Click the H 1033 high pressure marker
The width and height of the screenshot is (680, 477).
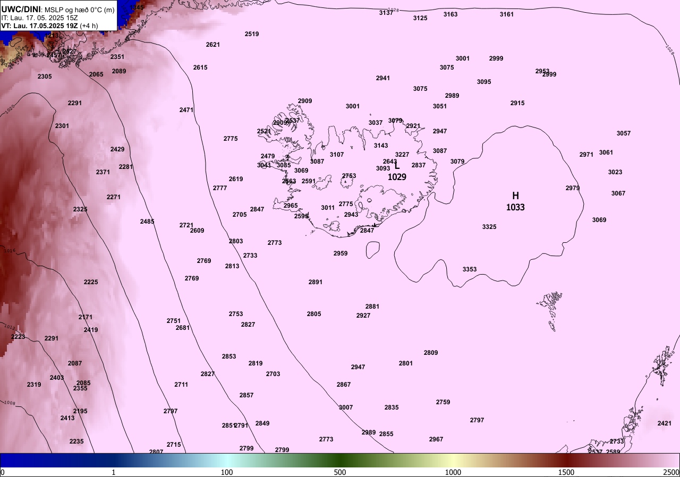[515, 201]
